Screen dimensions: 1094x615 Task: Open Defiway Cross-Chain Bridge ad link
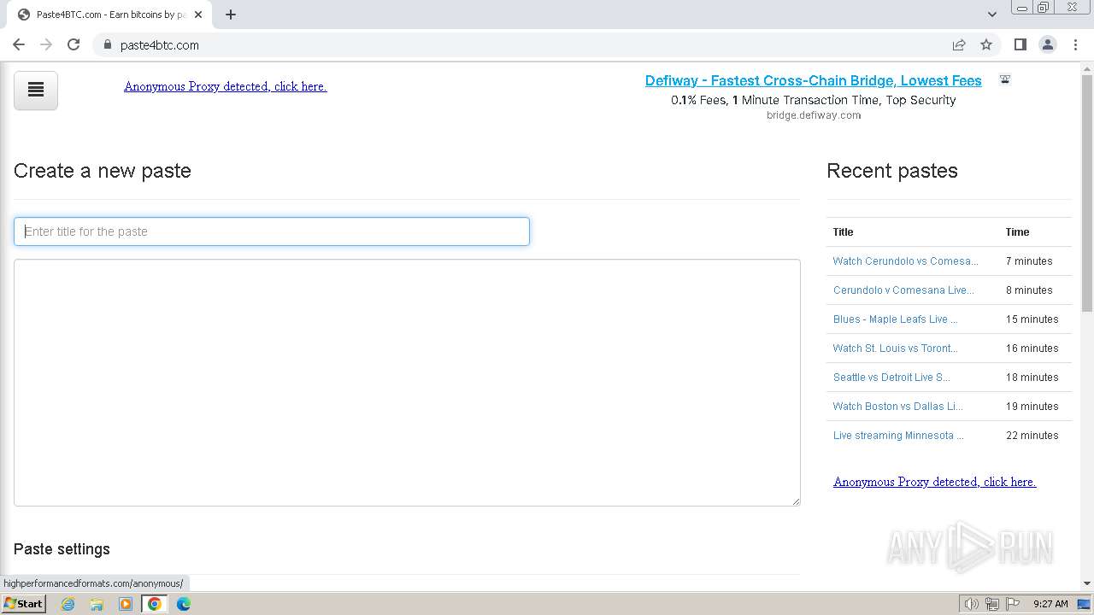click(x=813, y=80)
